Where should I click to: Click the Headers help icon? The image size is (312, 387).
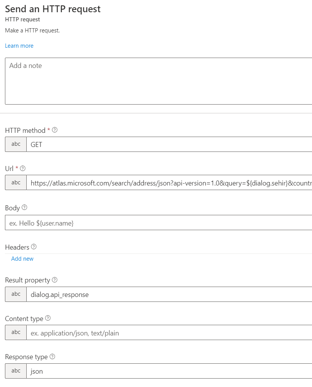(34, 247)
